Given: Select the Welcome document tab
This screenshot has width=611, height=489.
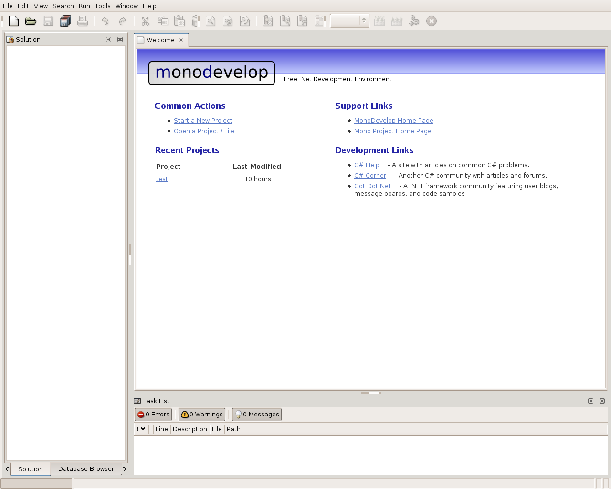Looking at the screenshot, I should tap(161, 40).
